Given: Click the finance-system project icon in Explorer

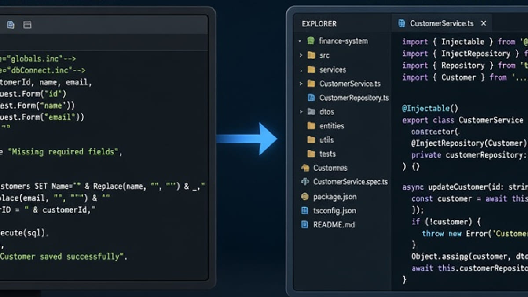Looking at the screenshot, I should (311, 41).
